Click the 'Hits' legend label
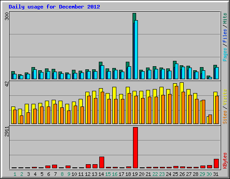Image resolution: width=230 pixels, height=179 pixels. (x=225, y=18)
